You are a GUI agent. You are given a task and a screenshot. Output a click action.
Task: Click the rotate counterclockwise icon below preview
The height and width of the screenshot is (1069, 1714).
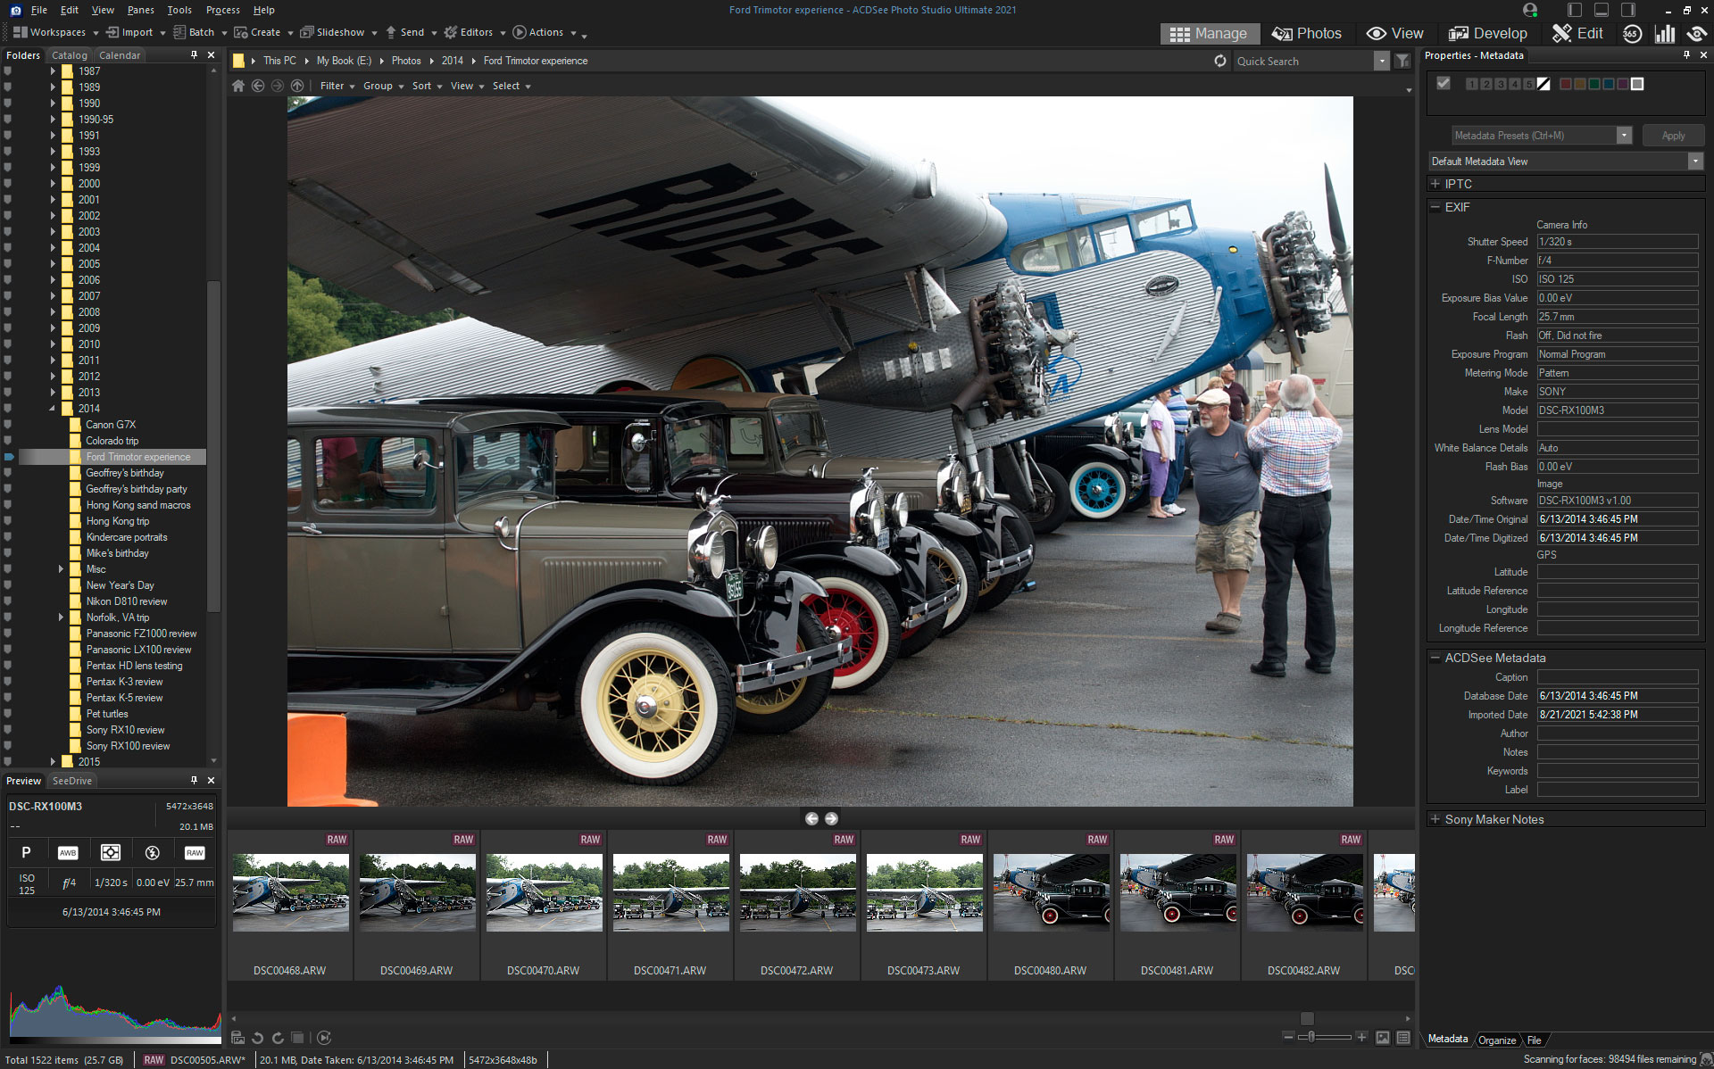257,1038
